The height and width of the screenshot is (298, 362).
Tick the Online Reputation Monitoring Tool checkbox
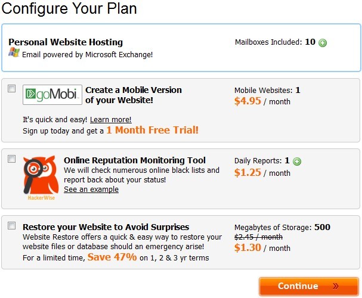[x=11, y=159]
